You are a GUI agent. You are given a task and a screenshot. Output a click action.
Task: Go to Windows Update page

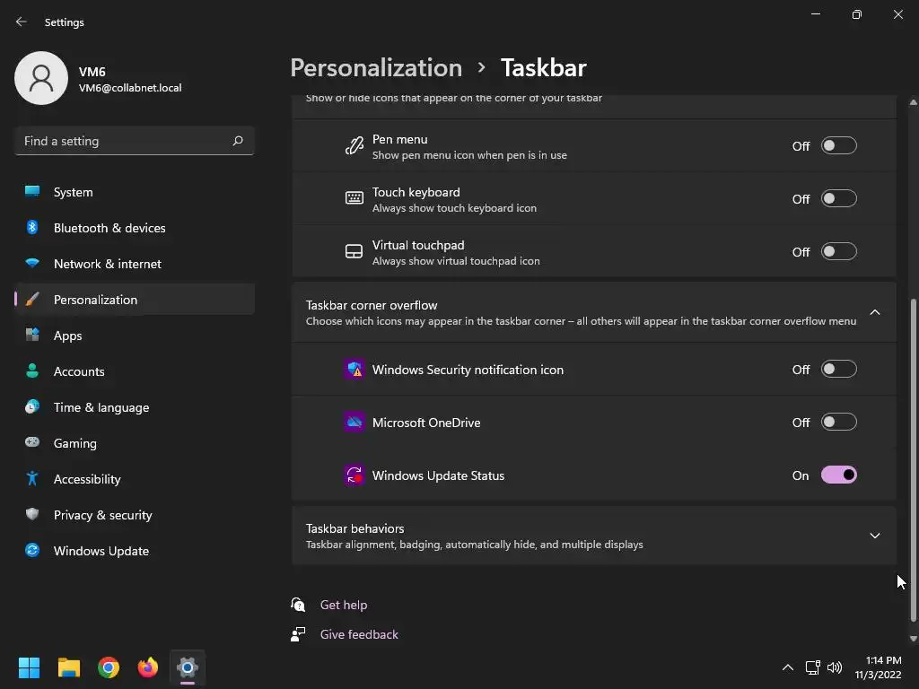click(101, 551)
